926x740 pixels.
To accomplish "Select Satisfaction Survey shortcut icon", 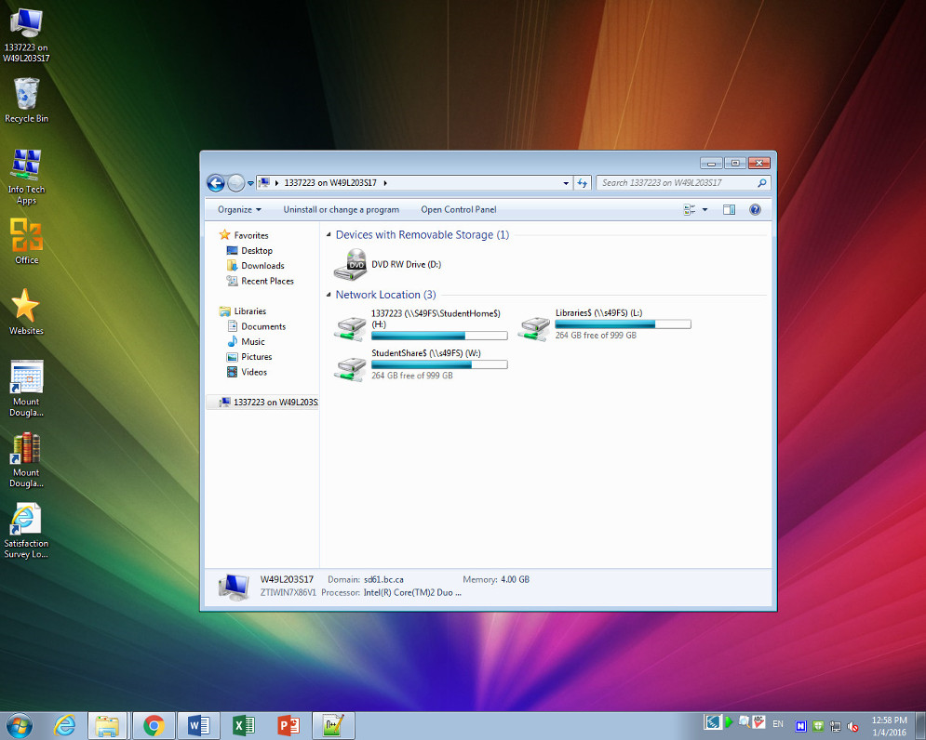I will [26, 530].
